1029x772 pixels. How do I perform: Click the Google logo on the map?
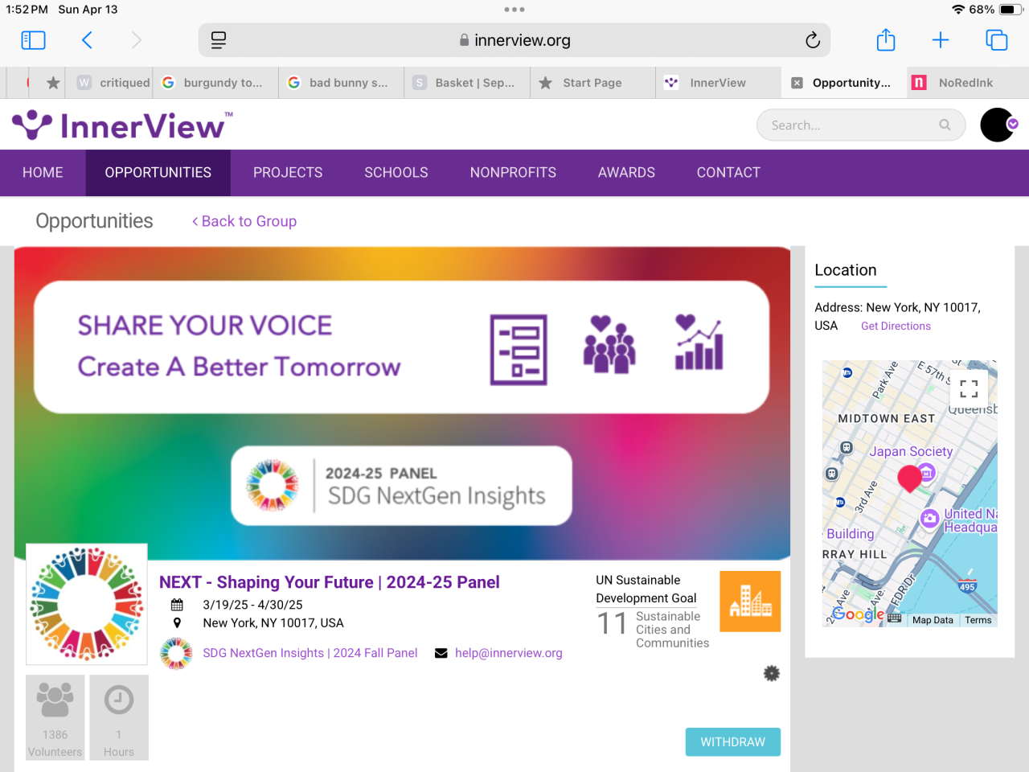click(857, 615)
